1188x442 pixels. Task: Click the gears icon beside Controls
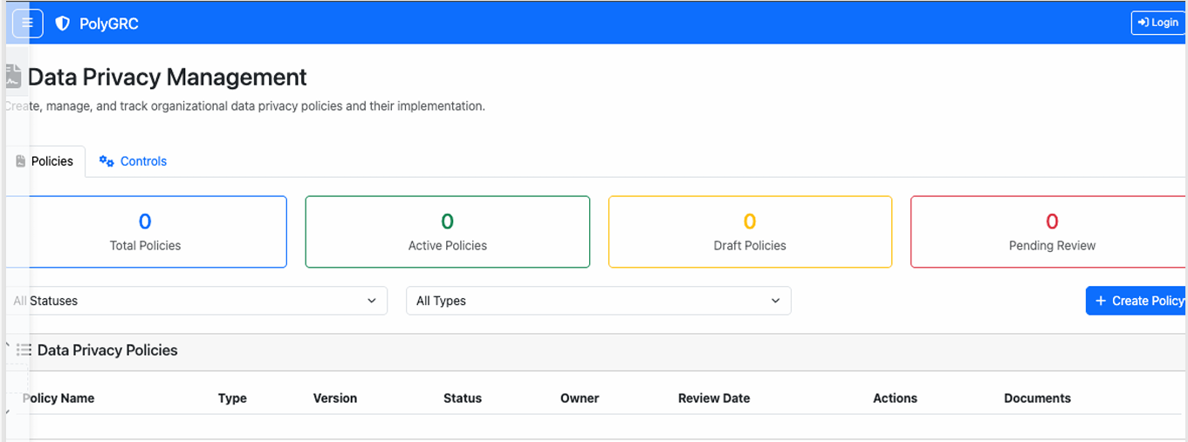(106, 161)
